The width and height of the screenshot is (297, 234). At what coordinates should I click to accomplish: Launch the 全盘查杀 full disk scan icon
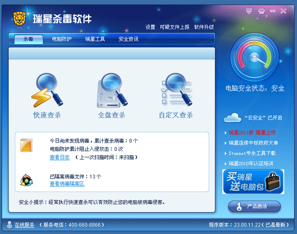[112, 90]
